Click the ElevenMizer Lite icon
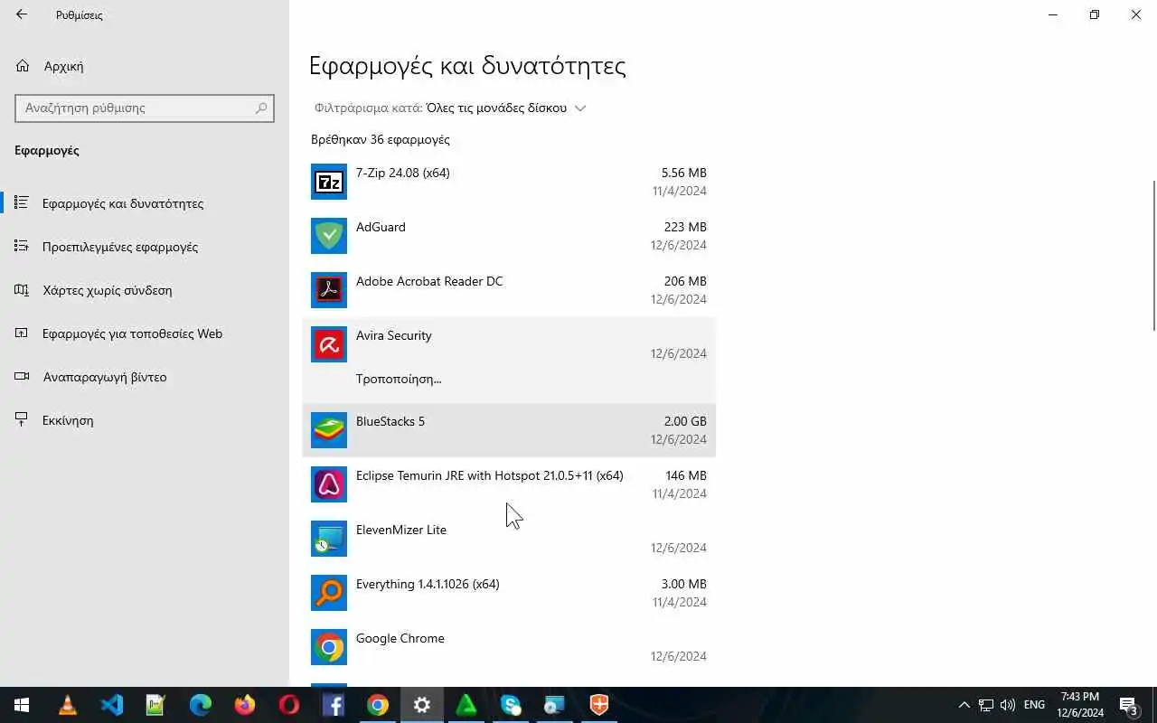 [329, 539]
